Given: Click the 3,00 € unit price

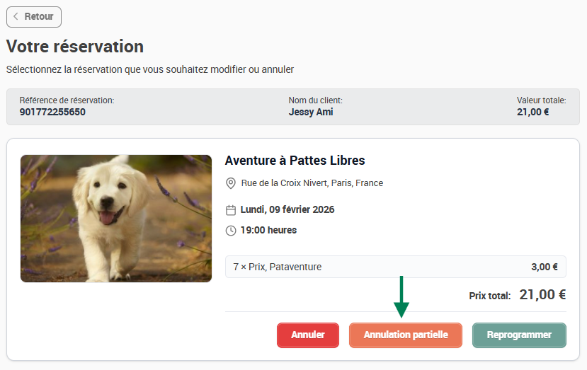Looking at the screenshot, I should pyautogui.click(x=545, y=267).
